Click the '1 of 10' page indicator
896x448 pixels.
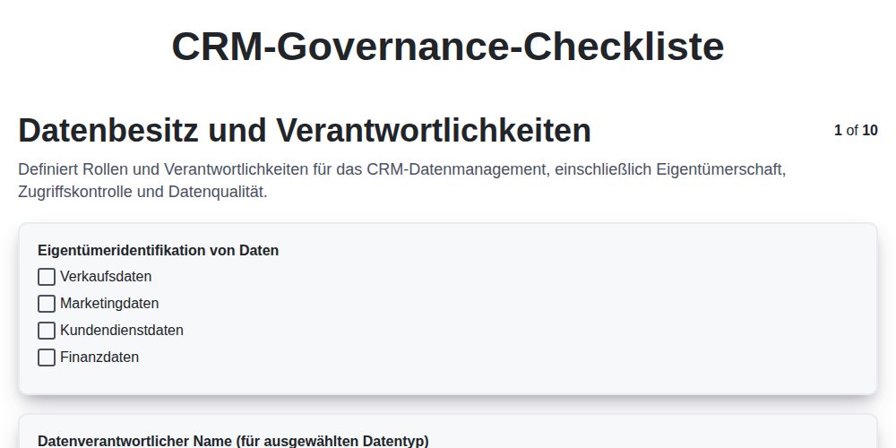(856, 130)
